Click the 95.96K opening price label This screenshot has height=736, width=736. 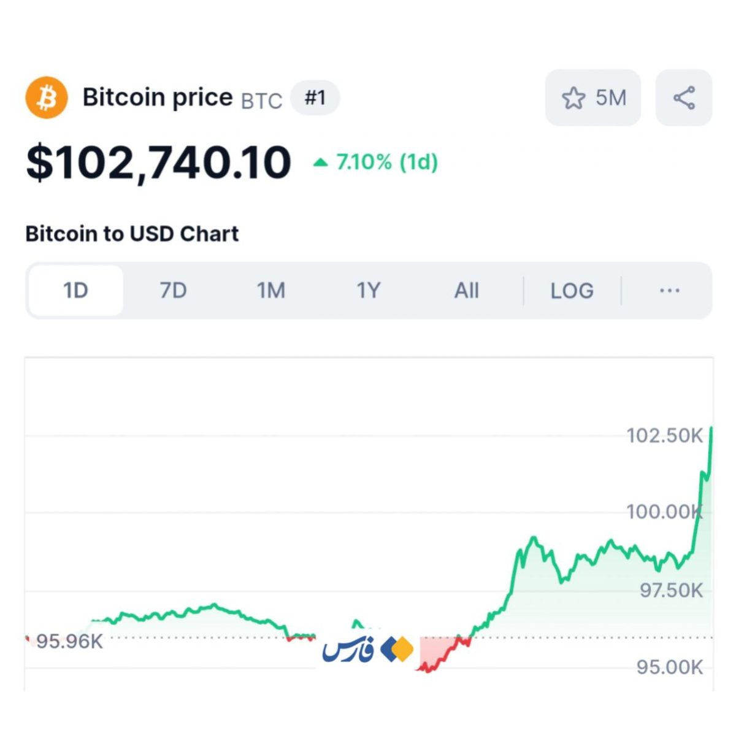point(69,642)
